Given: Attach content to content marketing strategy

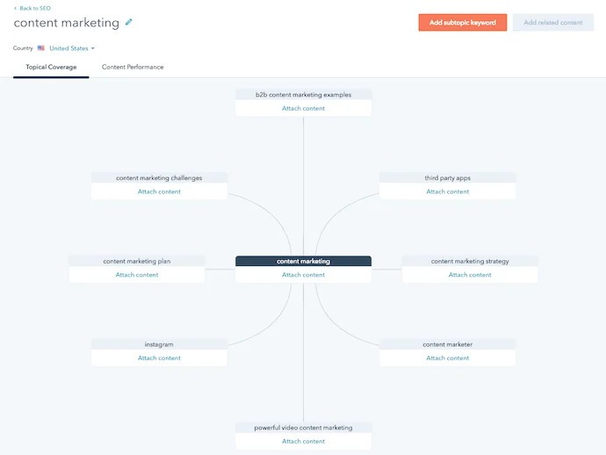Looking at the screenshot, I should 470,275.
